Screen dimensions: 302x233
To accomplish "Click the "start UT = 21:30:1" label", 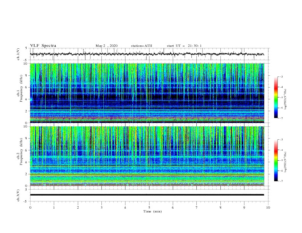I will [x=184, y=46].
